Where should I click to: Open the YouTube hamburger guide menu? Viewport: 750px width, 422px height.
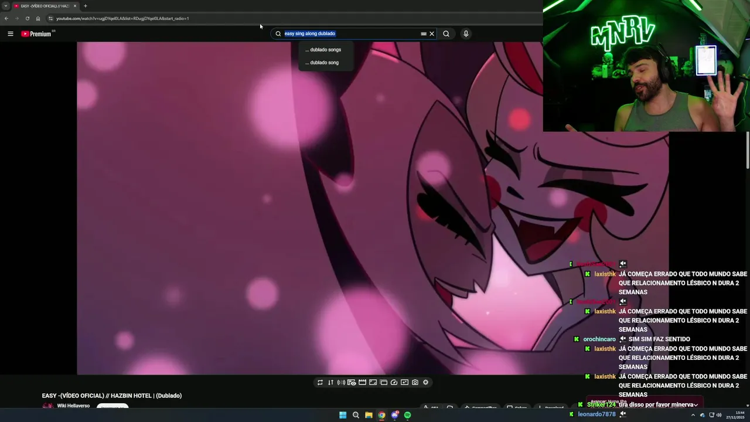pos(10,33)
